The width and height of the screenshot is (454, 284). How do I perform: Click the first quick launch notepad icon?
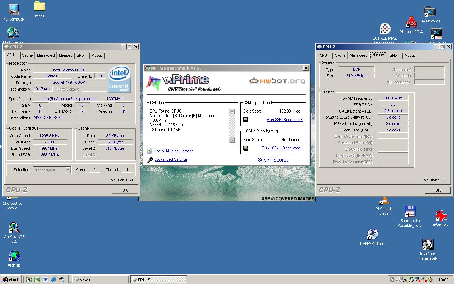[29, 279]
